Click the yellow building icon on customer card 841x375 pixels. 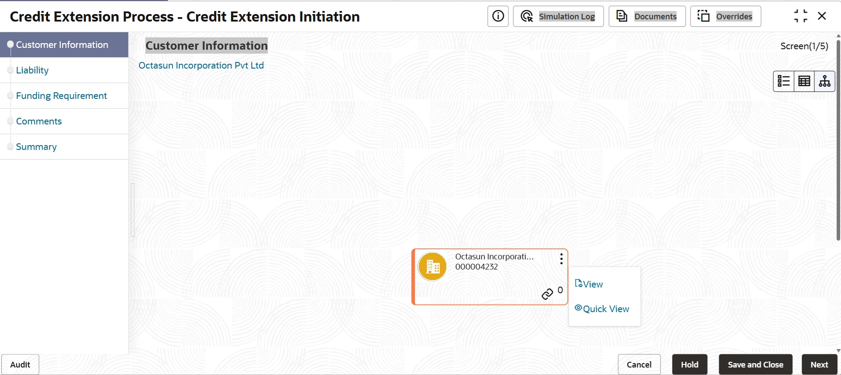433,266
